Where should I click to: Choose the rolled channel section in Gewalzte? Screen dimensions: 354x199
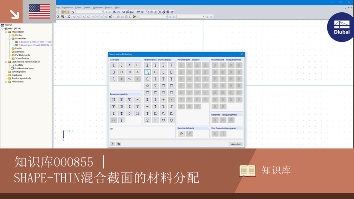121,65
